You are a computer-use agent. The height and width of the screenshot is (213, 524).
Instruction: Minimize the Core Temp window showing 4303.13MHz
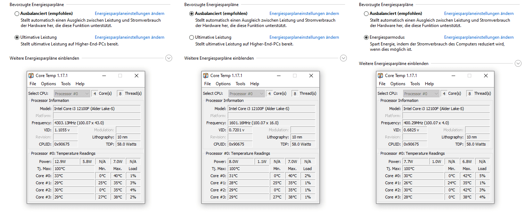(x=104, y=76)
